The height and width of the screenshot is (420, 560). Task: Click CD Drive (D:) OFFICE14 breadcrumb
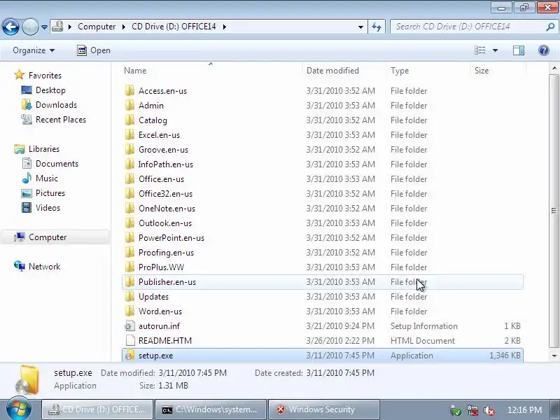pos(174,27)
